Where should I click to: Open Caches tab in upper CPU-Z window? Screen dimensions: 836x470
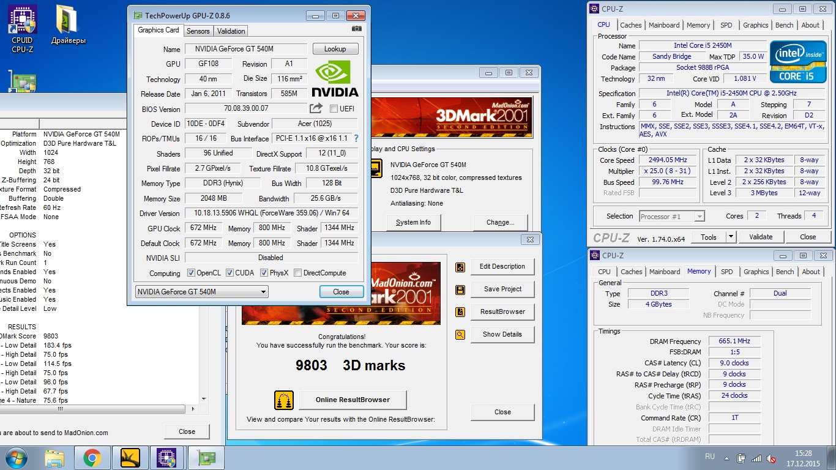click(x=630, y=25)
